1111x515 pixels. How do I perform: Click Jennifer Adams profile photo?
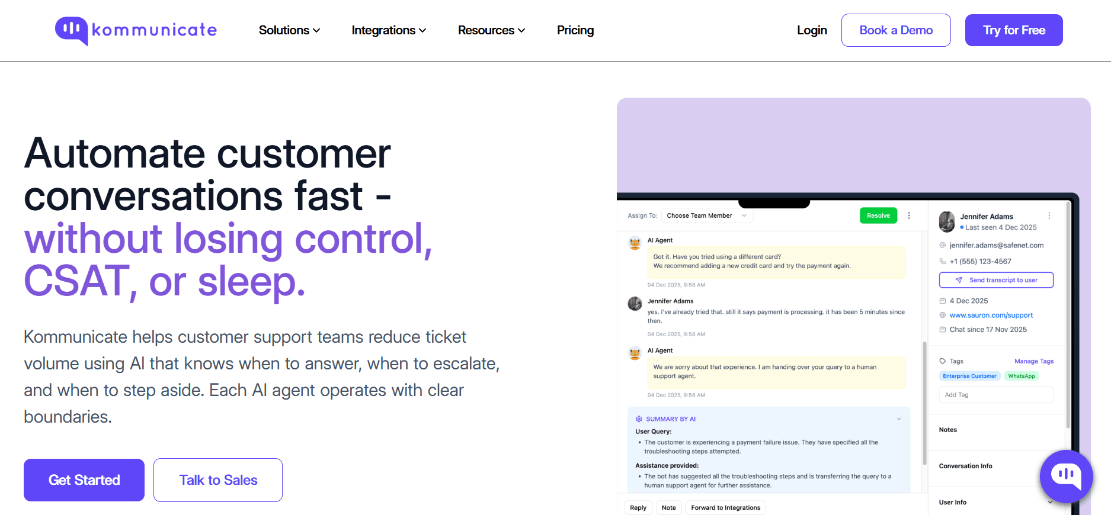[946, 222]
